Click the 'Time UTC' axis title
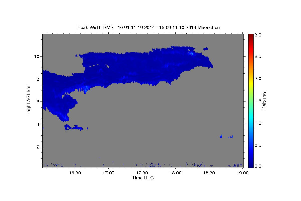301x201 pixels. (x=143, y=178)
